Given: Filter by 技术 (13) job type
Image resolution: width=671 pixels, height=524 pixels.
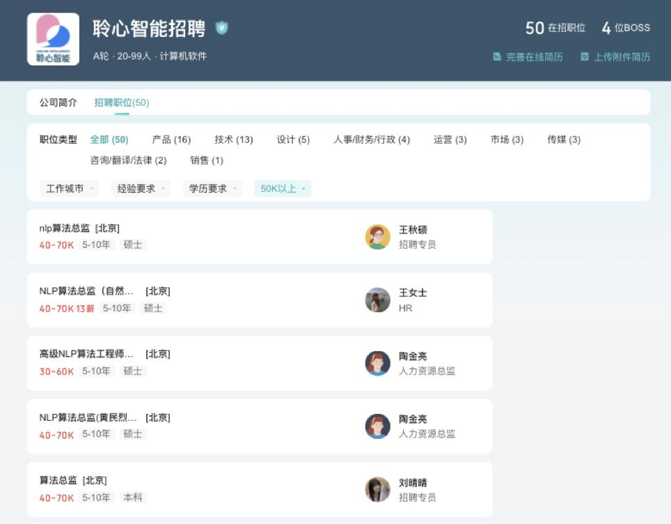Looking at the screenshot, I should [x=233, y=139].
